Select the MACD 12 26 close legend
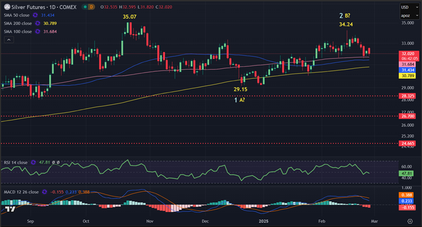 point(21,192)
